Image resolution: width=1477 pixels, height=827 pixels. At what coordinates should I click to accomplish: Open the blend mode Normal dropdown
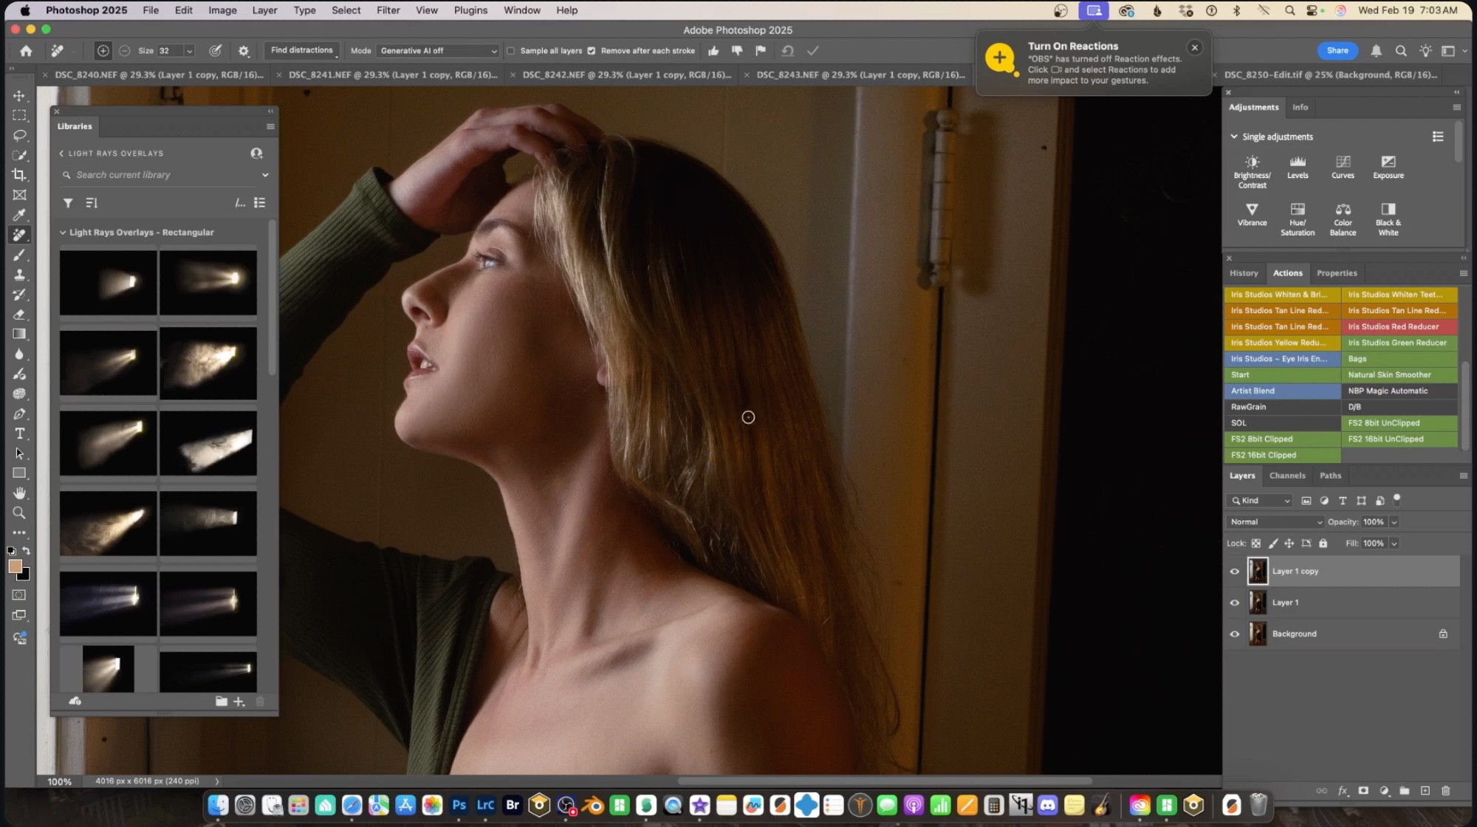(x=1275, y=522)
